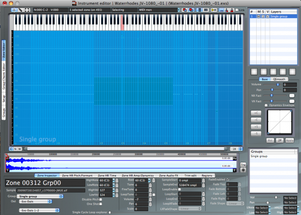Image resolution: width=301 pixels, height=215 pixels.
Task: Click the +S button
Action: [x=256, y=127]
